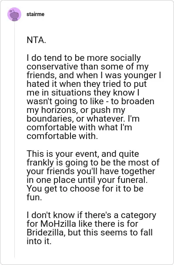
Task: Click the line "You get to choose for it to be"
Action: tap(85, 189)
